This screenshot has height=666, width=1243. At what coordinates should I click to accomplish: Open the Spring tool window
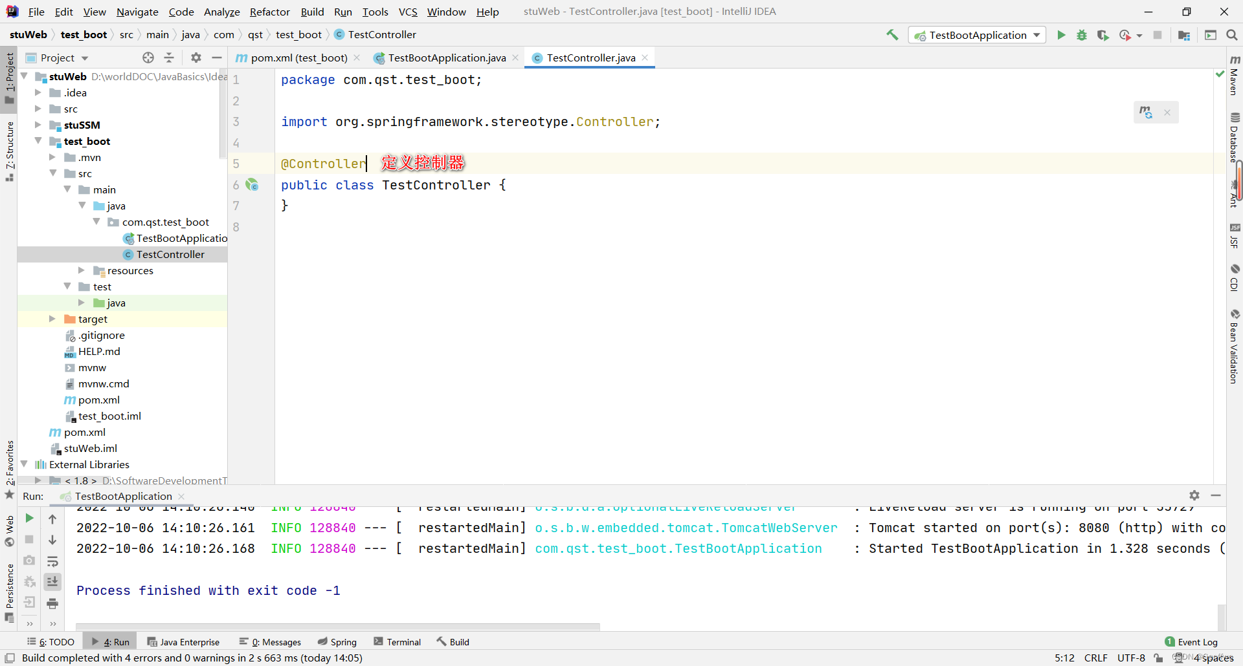[337, 641]
